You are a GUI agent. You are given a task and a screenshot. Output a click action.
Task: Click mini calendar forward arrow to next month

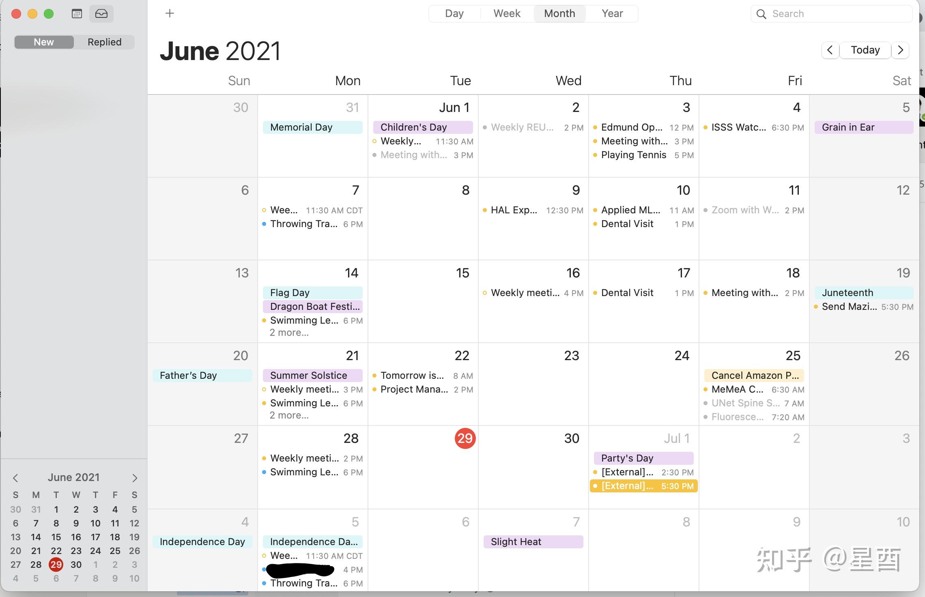(x=134, y=478)
